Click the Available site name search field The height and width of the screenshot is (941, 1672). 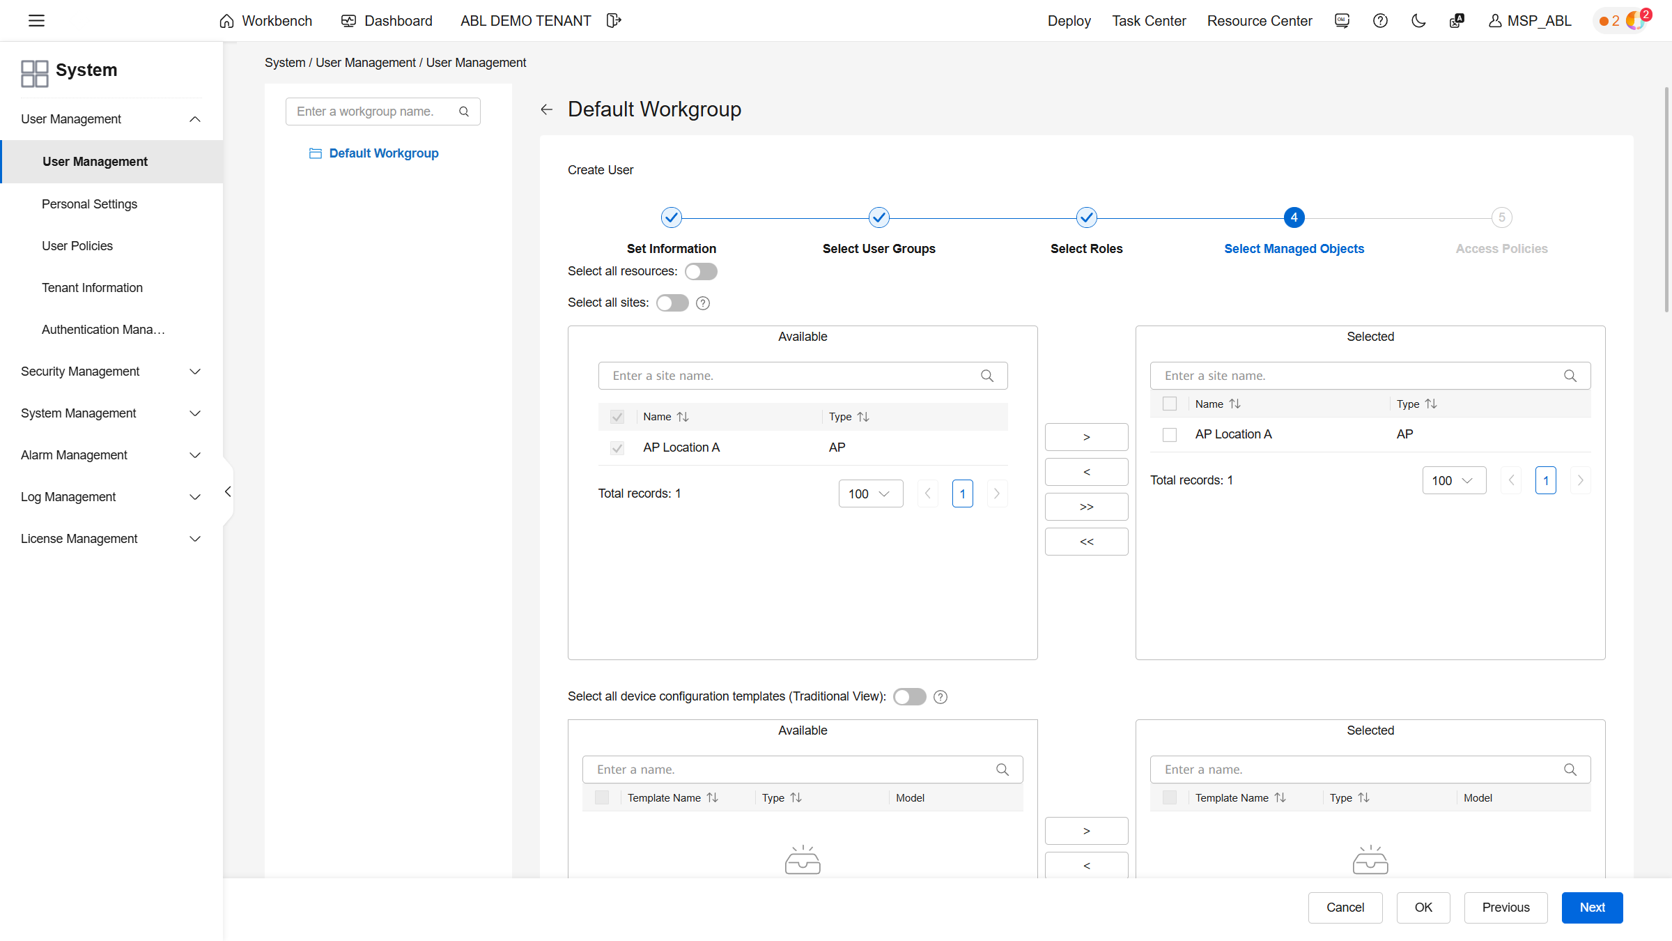pyautogui.click(x=791, y=376)
